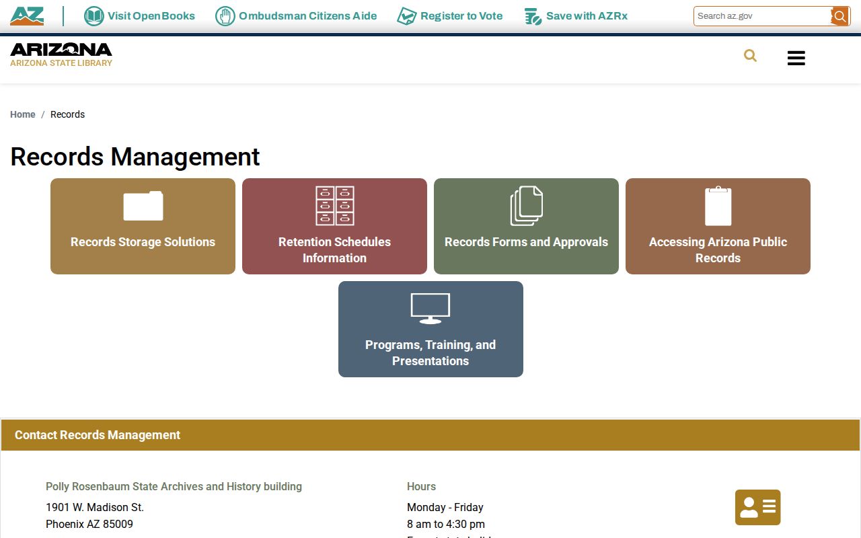861x538 pixels.
Task: Open Records Storage Solutions label
Action: pyautogui.click(x=143, y=242)
